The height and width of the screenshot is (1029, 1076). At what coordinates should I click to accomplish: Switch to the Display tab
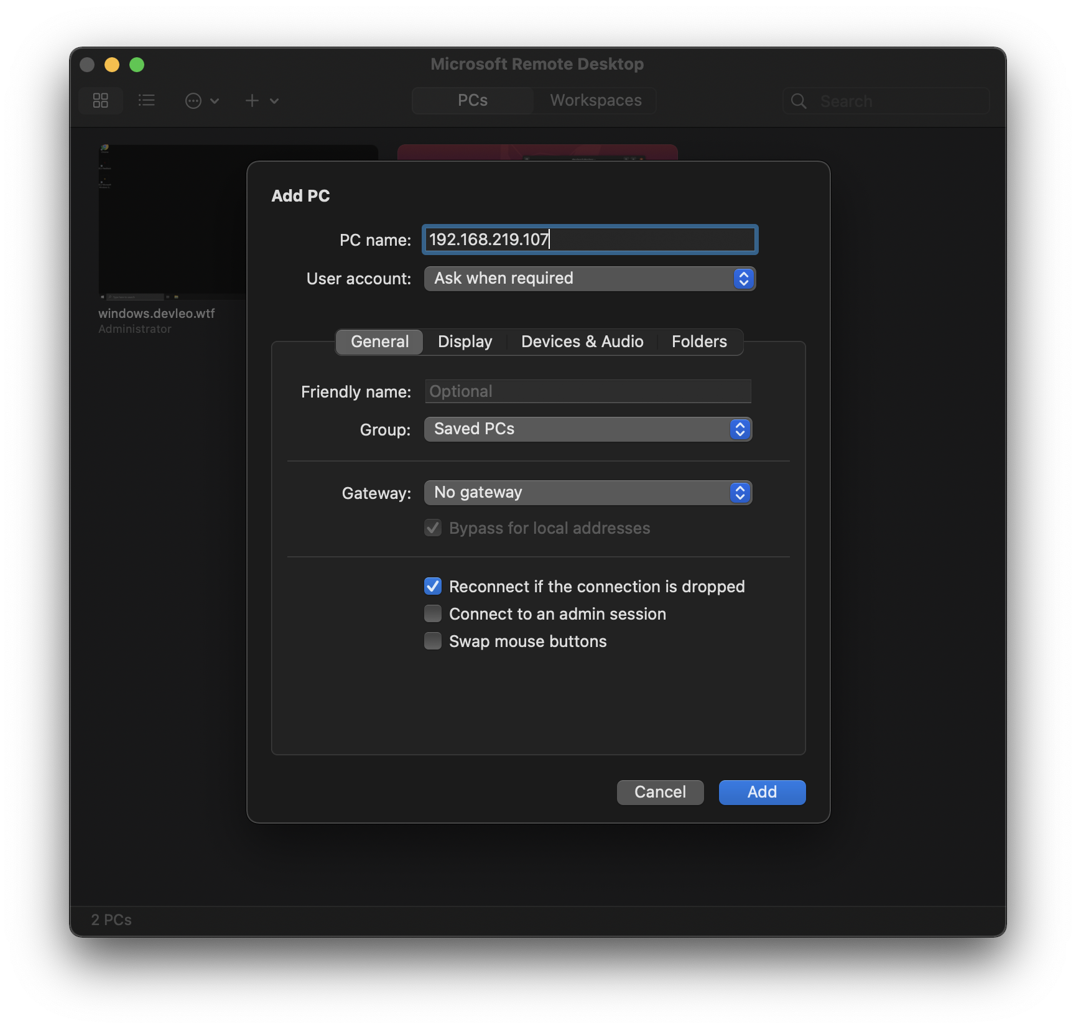point(465,342)
